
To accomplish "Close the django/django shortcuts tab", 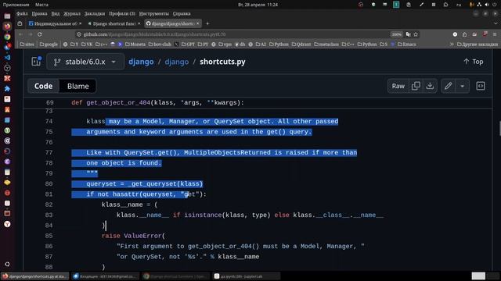I will [198, 23].
